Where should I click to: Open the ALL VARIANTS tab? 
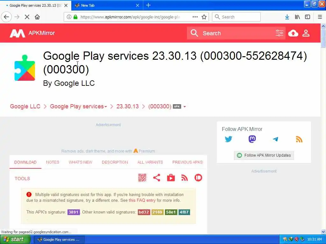(x=150, y=162)
